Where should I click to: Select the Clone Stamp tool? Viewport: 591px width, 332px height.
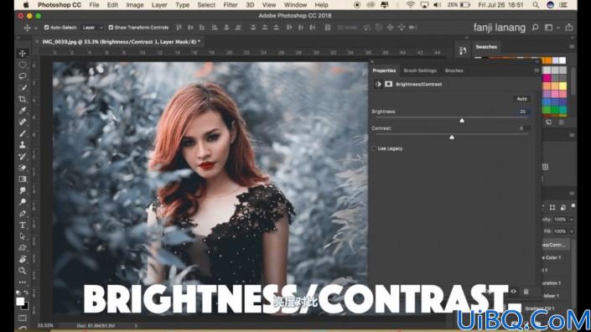point(23,145)
